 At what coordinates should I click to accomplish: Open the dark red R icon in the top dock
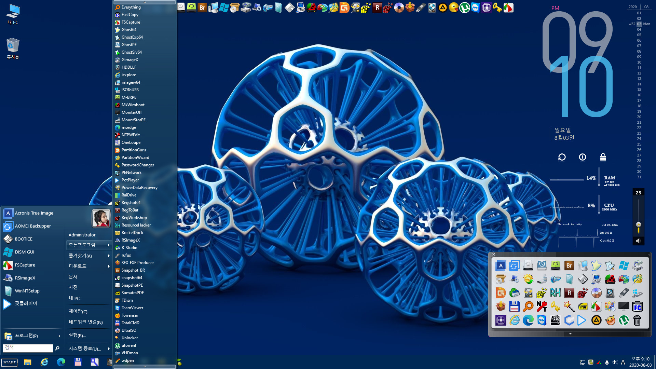click(x=377, y=8)
